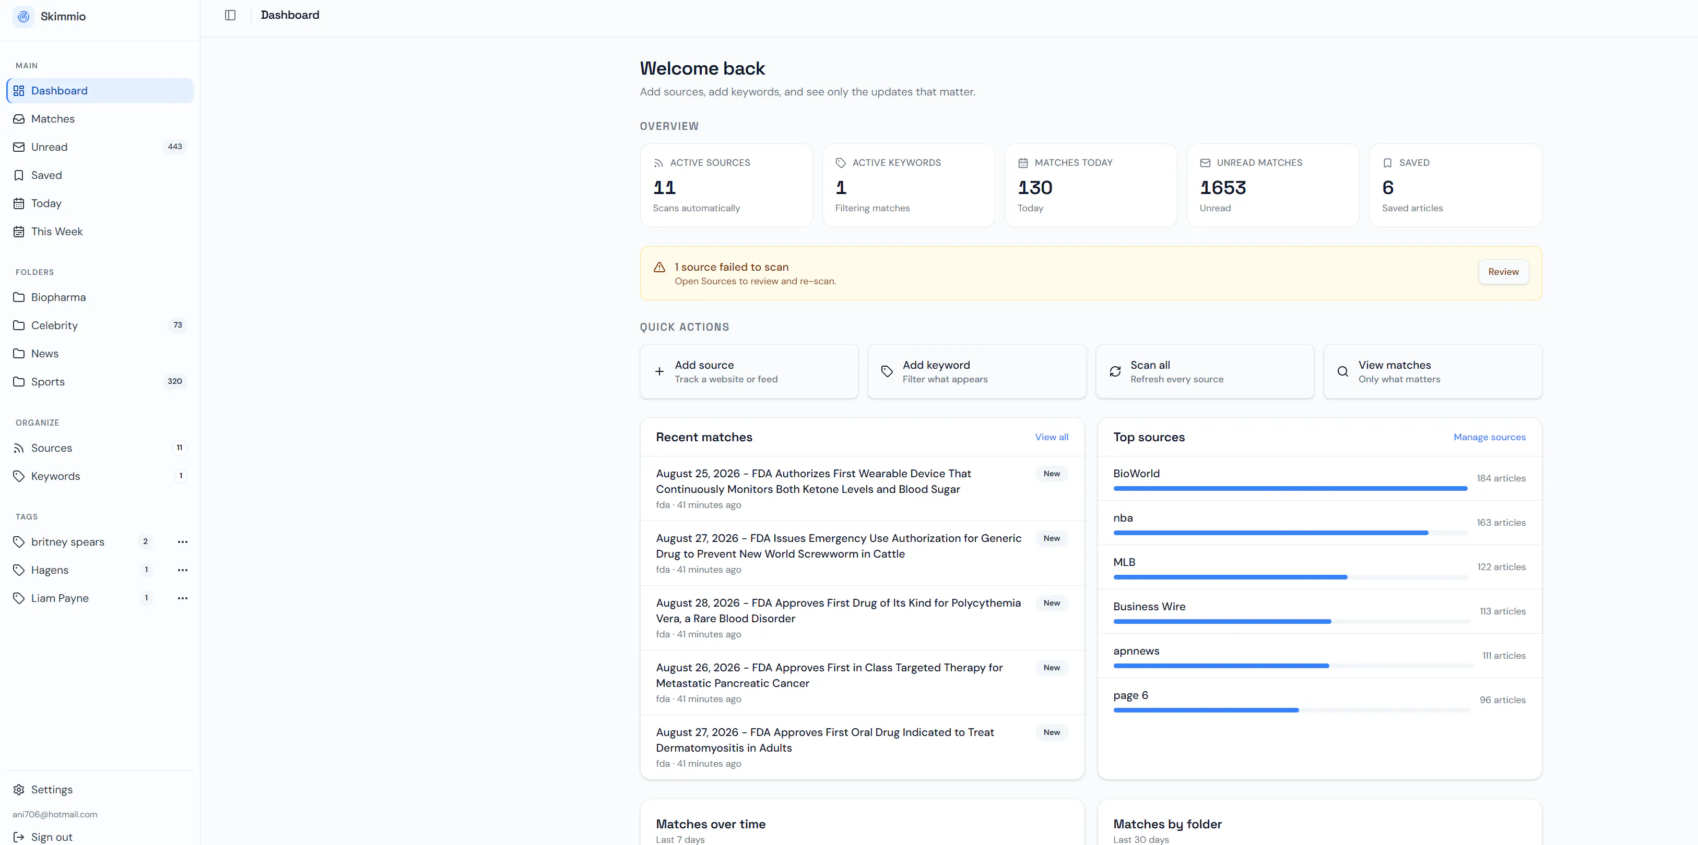Click the tag icon on Add keyword
This screenshot has height=845, width=1698.
pyautogui.click(x=887, y=371)
